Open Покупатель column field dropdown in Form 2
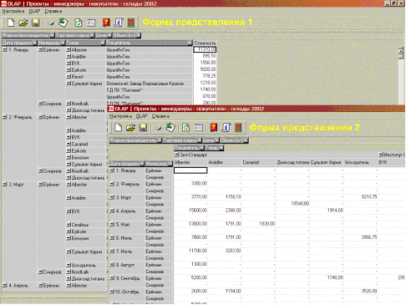The image size is (406, 305). click(202, 148)
